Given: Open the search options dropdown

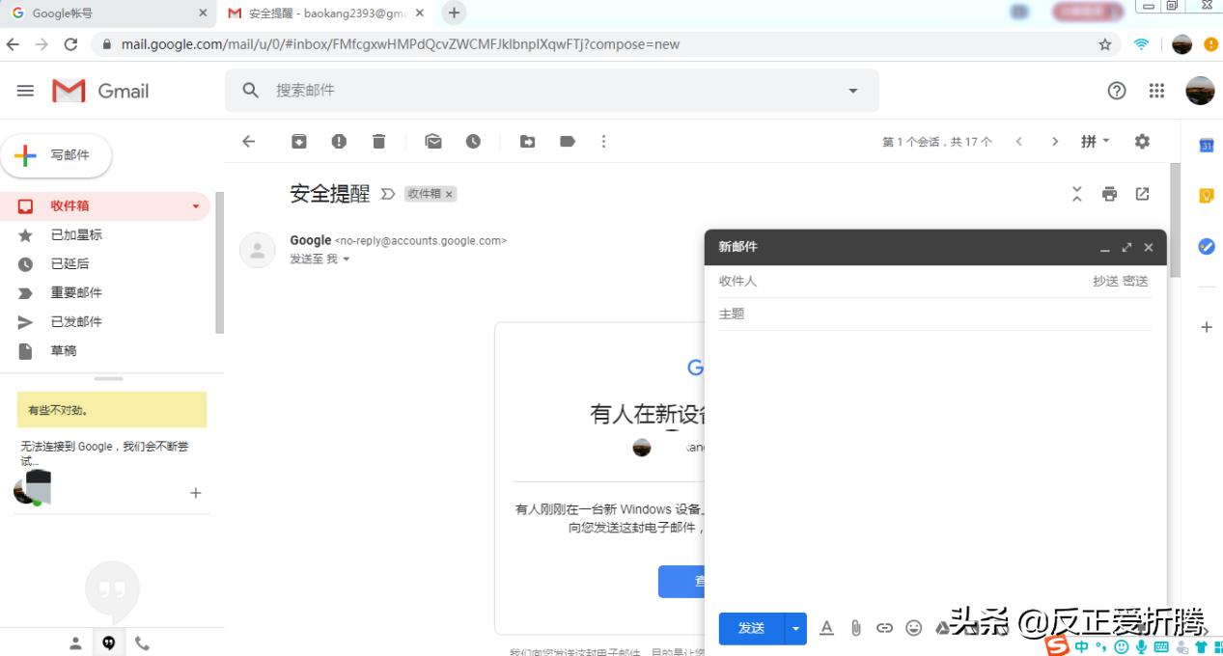Looking at the screenshot, I should tap(852, 90).
